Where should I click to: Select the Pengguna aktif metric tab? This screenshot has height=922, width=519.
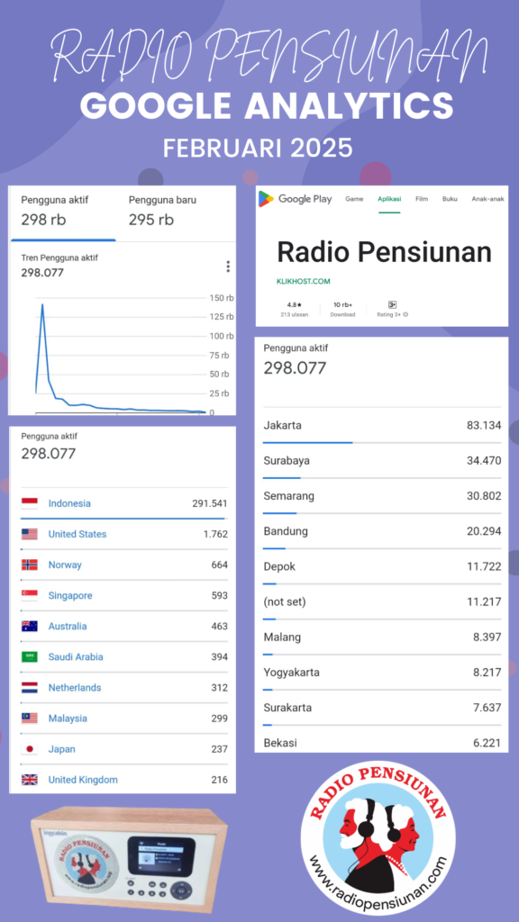pyautogui.click(x=63, y=212)
